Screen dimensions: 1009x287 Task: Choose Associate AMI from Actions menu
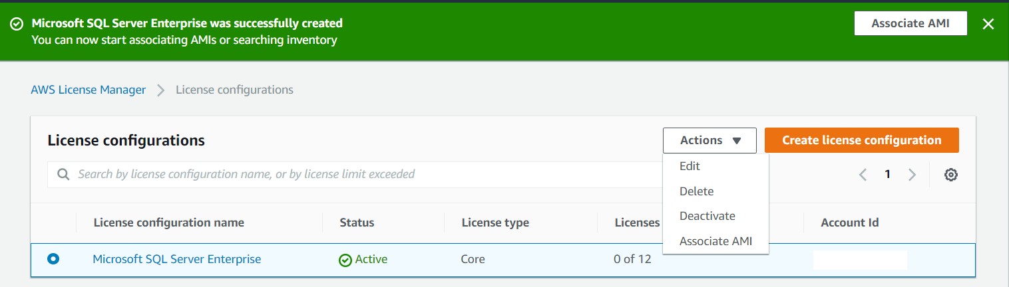click(x=716, y=241)
